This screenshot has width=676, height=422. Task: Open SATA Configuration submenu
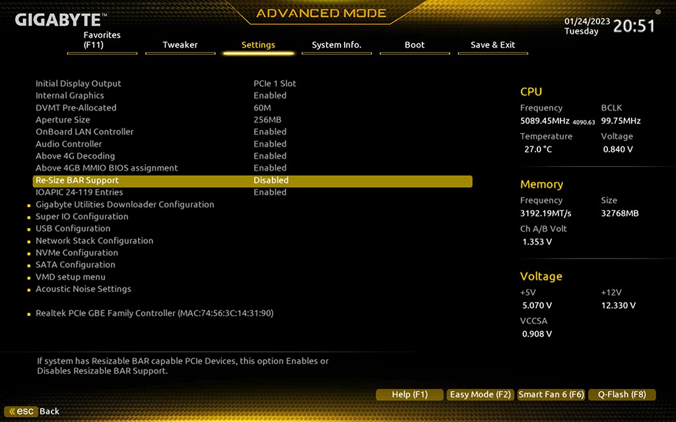75,265
